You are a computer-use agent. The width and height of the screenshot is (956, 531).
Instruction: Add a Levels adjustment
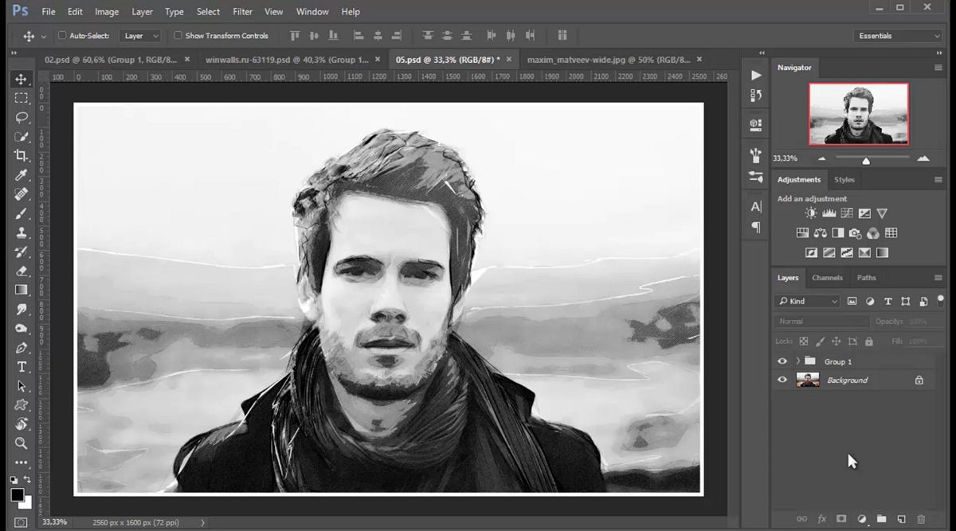tap(829, 213)
